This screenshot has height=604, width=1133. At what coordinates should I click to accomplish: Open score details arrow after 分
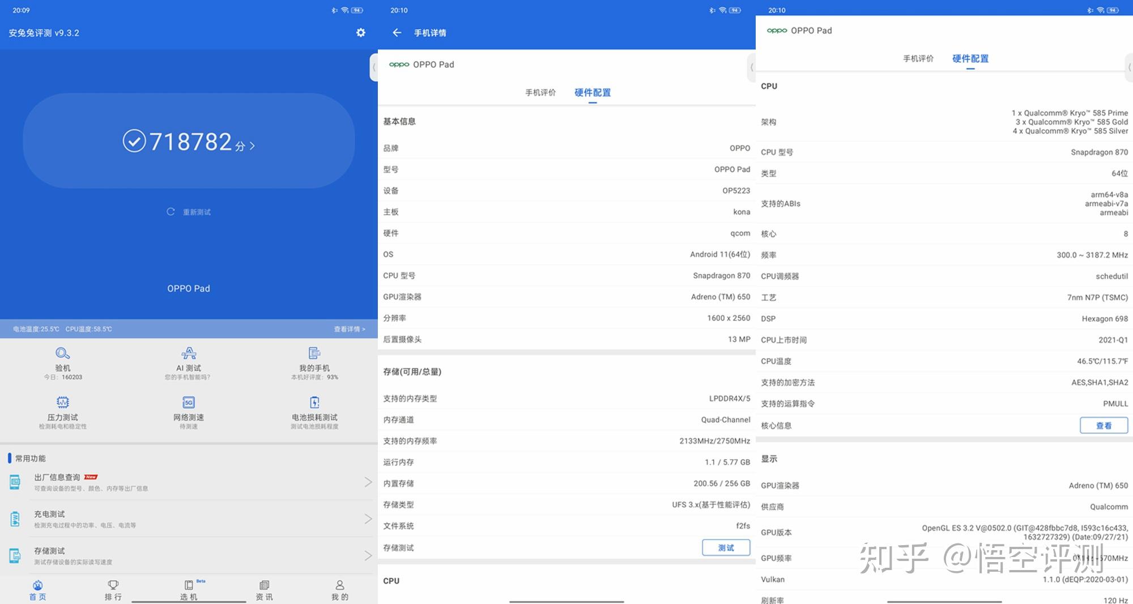pos(252,146)
